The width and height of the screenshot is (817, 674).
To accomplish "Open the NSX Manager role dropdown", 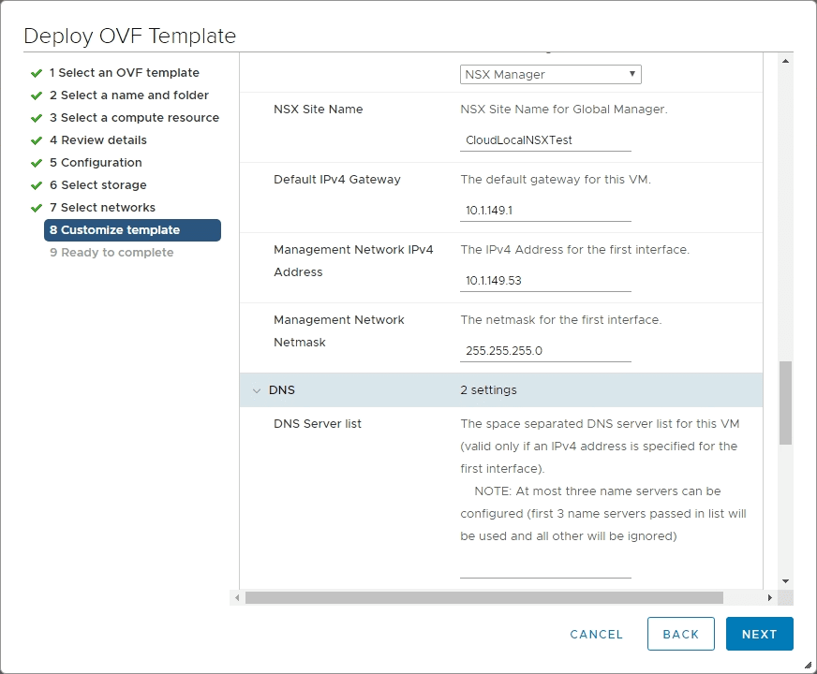I will click(550, 74).
